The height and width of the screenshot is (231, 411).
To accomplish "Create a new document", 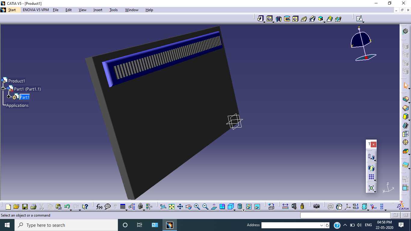I will 8,207.
